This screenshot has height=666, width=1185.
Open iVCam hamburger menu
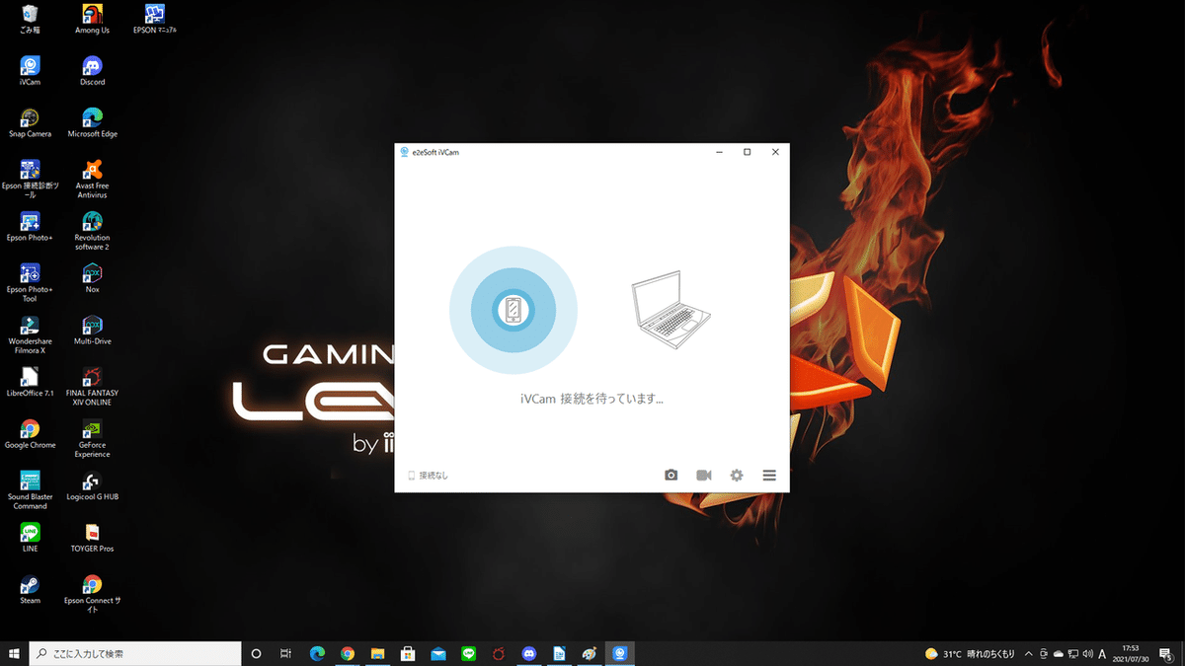click(x=769, y=476)
